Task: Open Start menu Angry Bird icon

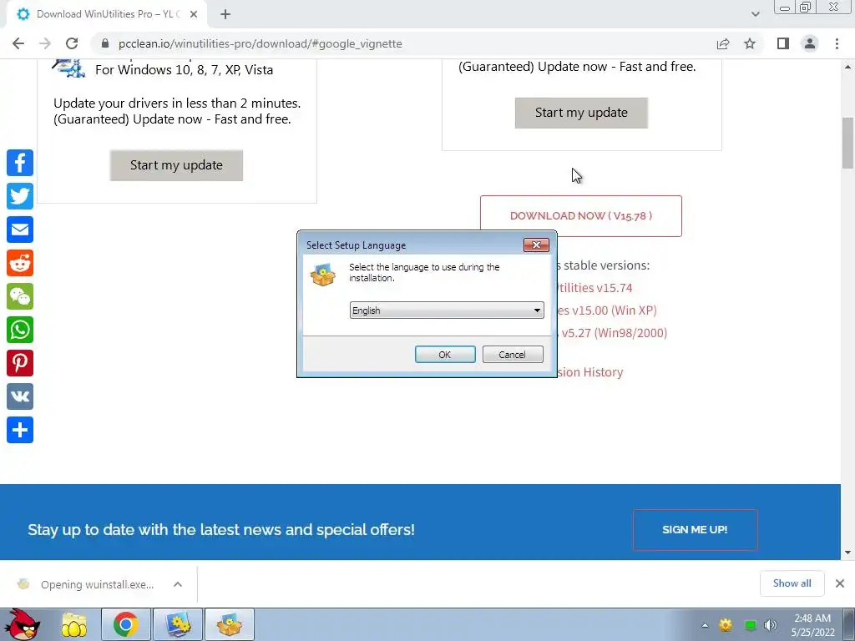Action: (x=22, y=624)
